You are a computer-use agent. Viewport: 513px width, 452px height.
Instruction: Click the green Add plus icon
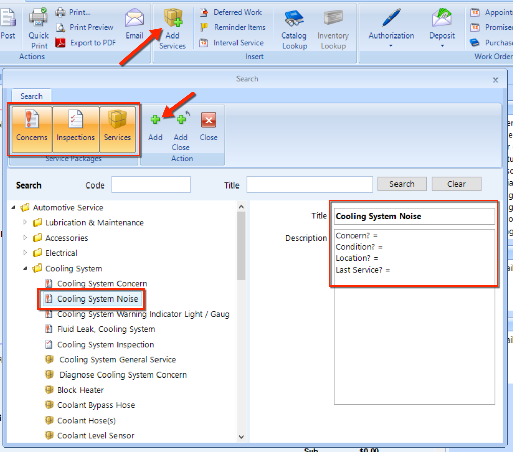click(x=155, y=120)
